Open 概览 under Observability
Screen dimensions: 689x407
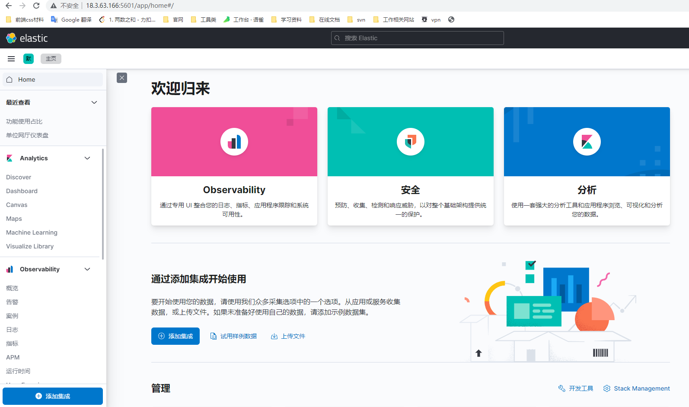click(12, 288)
